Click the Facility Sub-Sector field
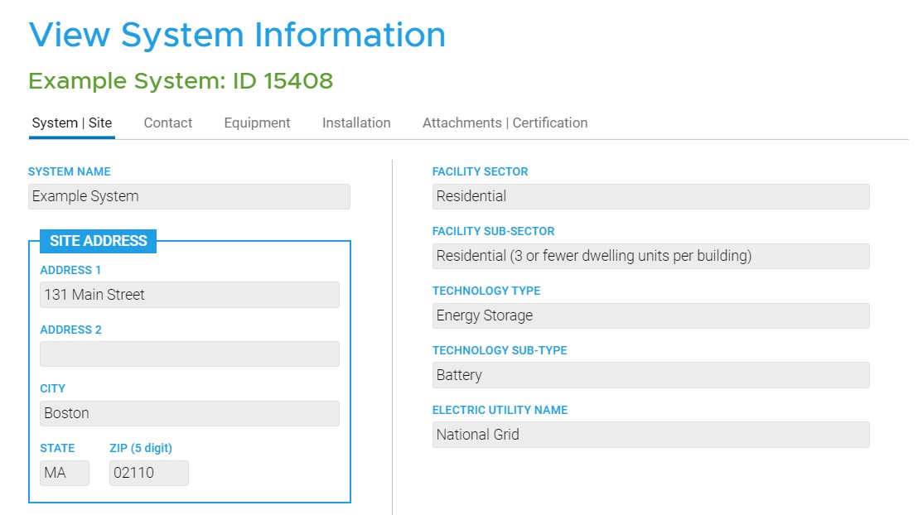Image resolution: width=918 pixels, height=515 pixels. (x=650, y=256)
